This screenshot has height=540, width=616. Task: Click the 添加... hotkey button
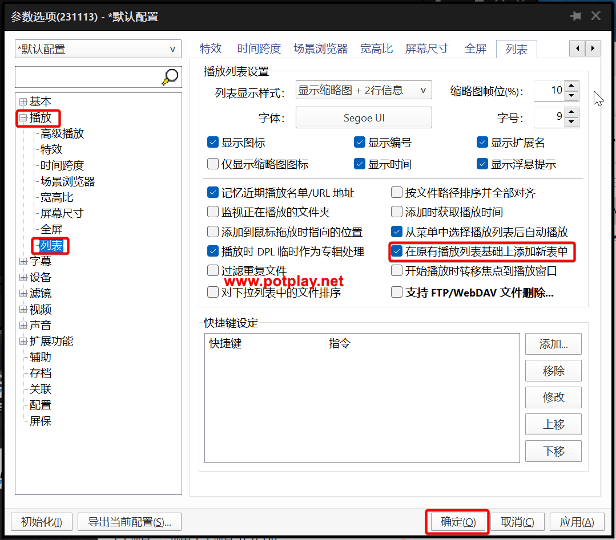coord(554,344)
